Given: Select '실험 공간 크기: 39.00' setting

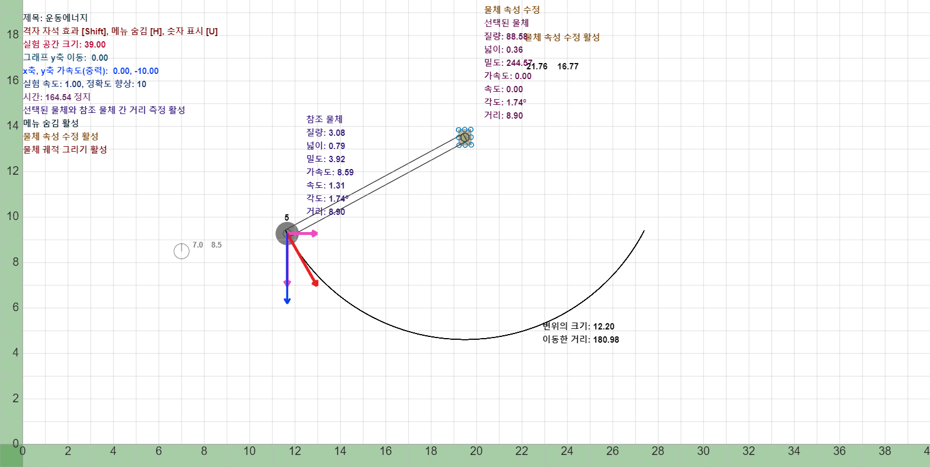Looking at the screenshot, I should 64,44.
